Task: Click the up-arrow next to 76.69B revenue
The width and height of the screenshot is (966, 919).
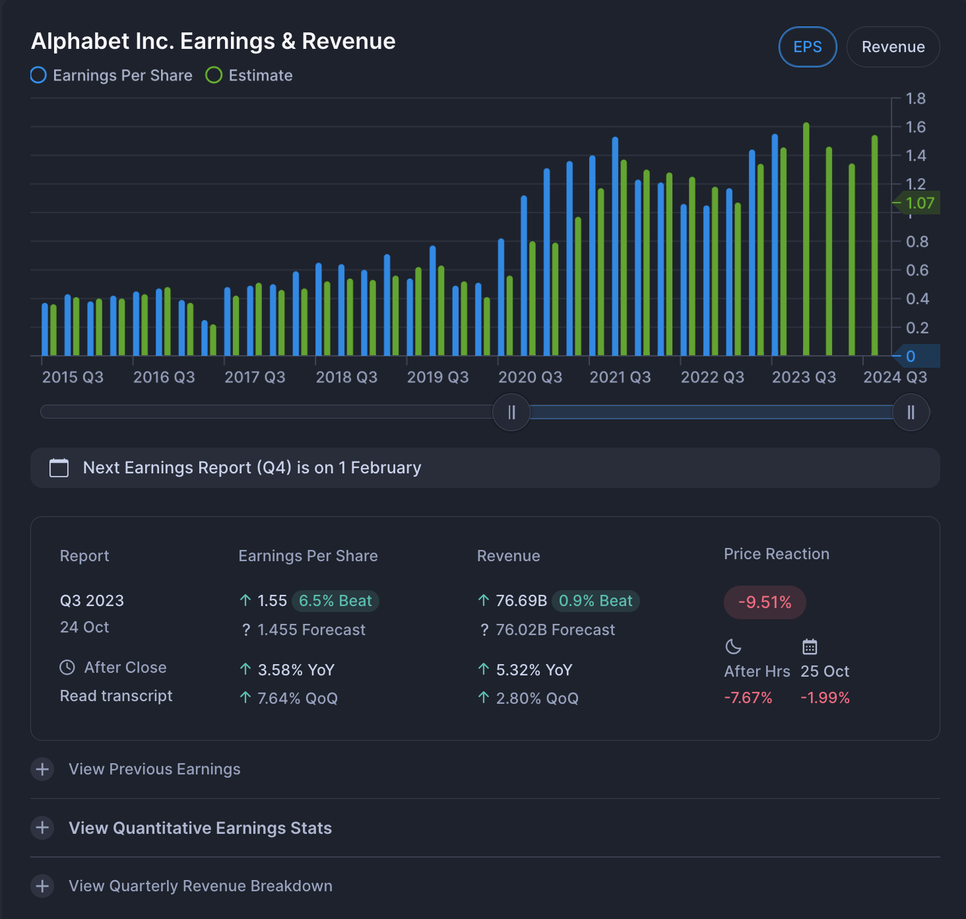Action: coord(484,600)
